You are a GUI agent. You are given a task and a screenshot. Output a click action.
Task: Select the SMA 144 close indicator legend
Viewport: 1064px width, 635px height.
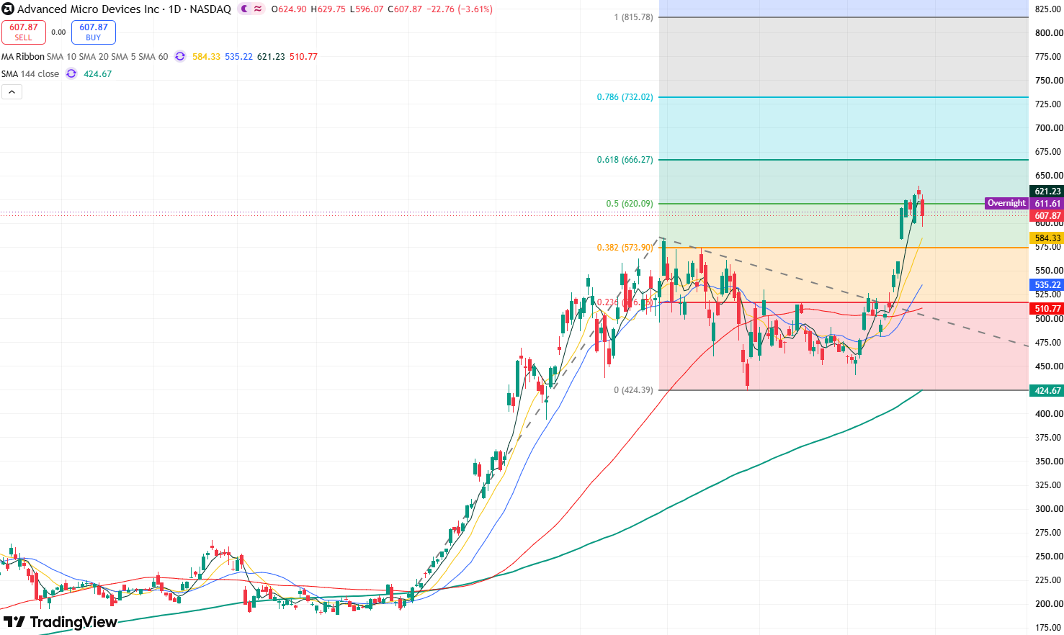30,73
